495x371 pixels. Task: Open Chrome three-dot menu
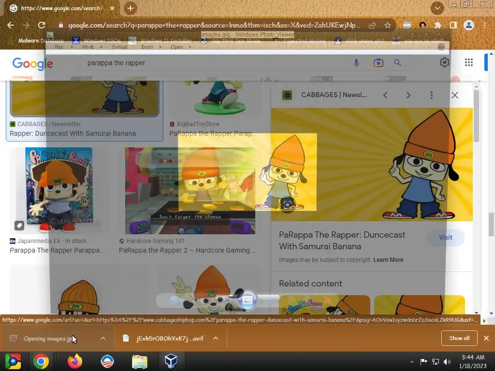484,25
